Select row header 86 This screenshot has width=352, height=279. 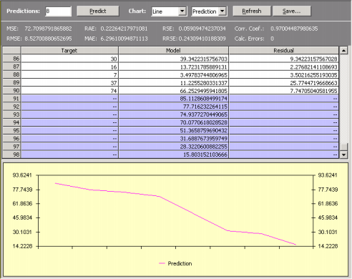(11, 59)
